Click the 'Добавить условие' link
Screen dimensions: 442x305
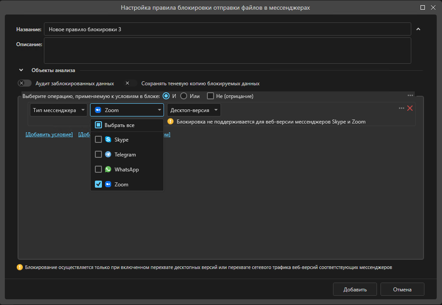[49, 134]
